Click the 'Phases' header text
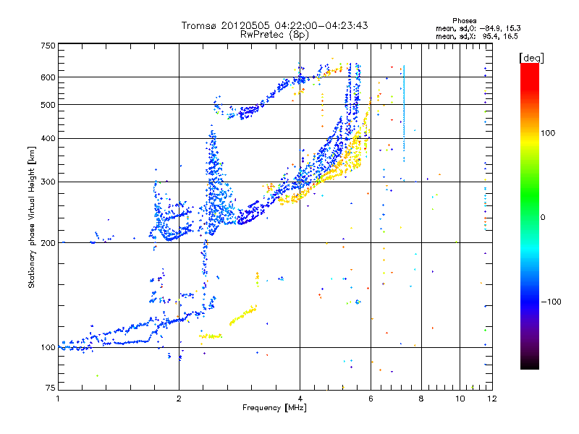The width and height of the screenshot is (579, 434). coord(464,21)
